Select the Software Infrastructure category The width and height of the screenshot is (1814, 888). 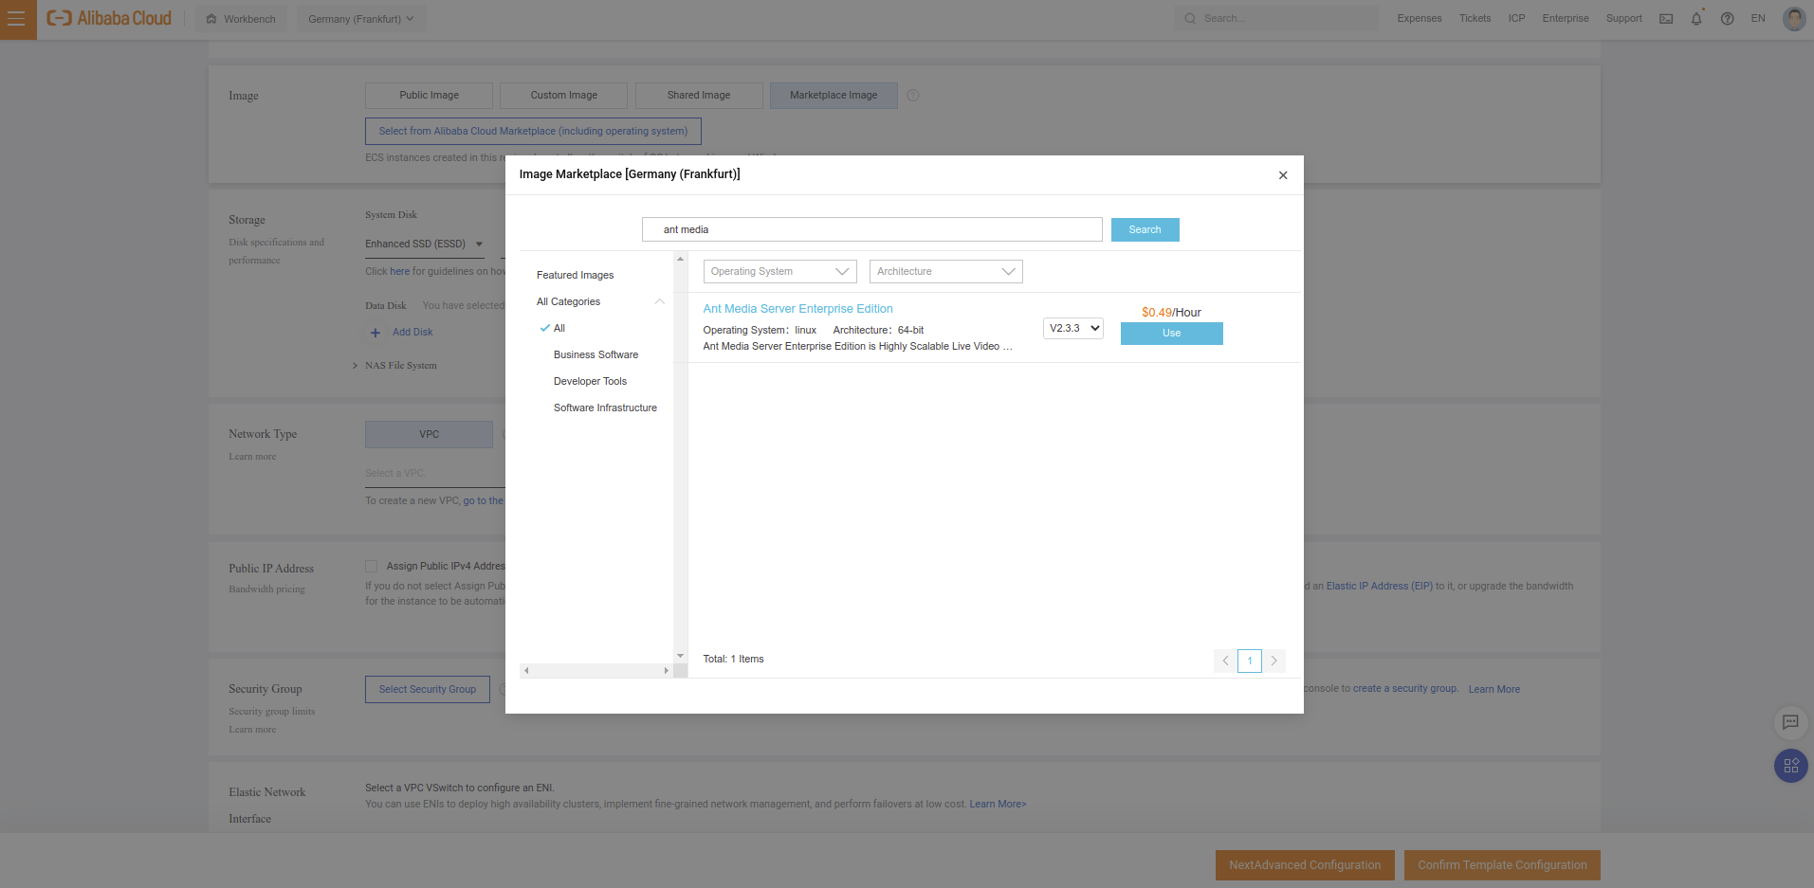[x=605, y=408]
